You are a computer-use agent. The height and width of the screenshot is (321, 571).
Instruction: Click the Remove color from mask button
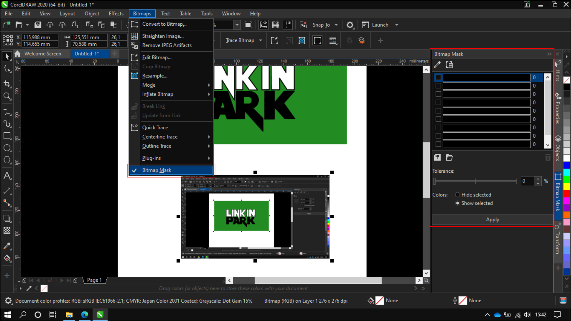coord(548,157)
